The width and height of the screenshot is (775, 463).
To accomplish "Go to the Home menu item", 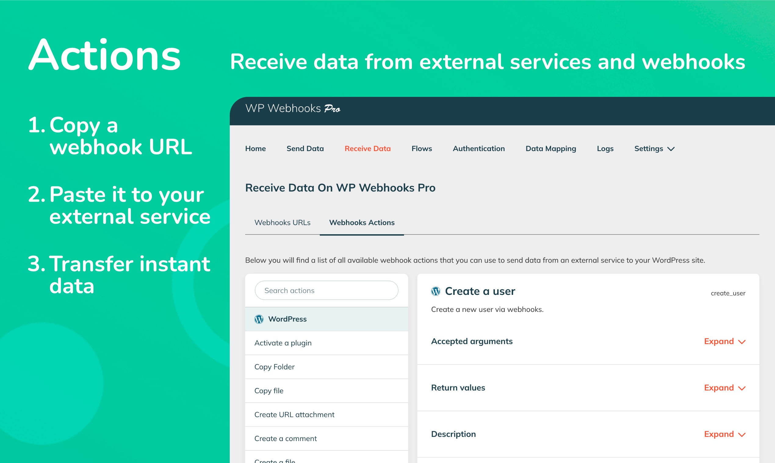I will (x=255, y=149).
